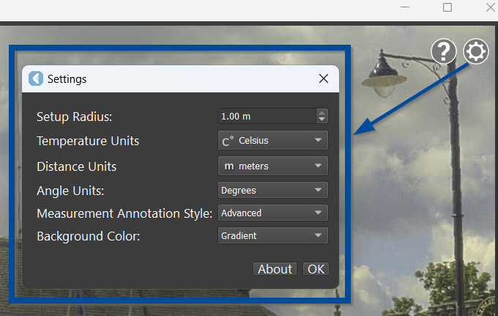Click the Background Color label

click(88, 236)
